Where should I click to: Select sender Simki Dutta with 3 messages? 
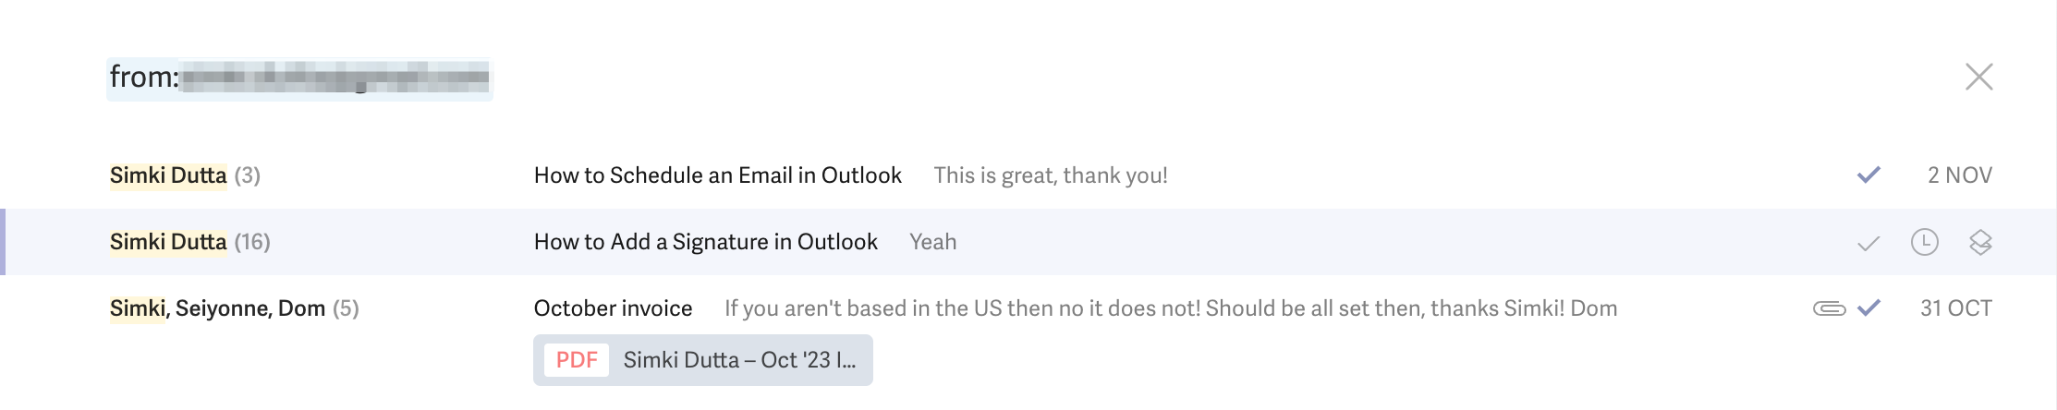(185, 175)
